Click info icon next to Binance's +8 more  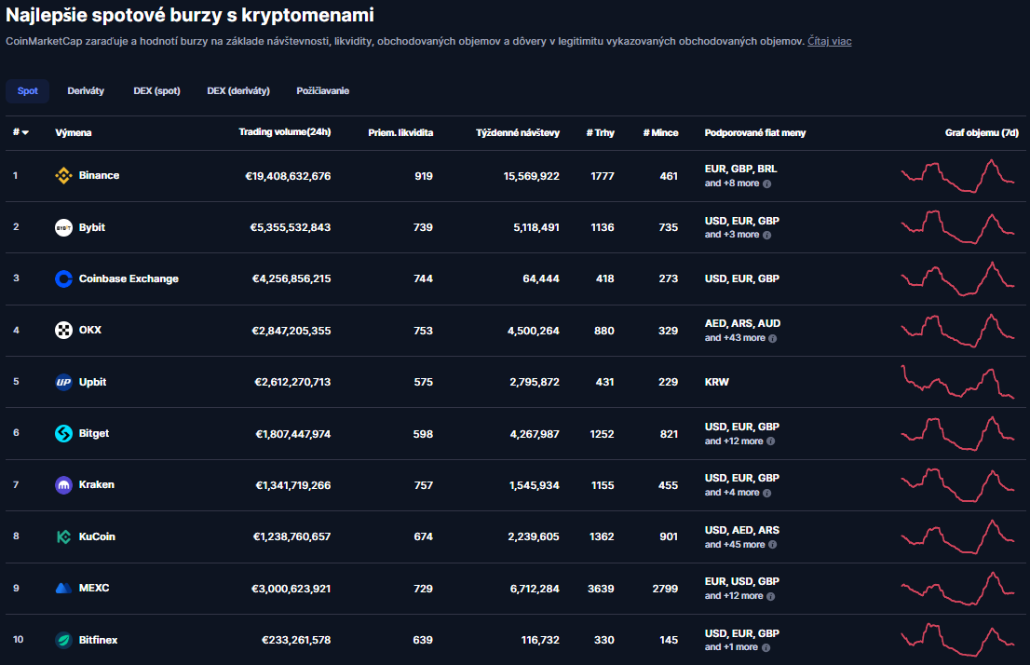766,184
